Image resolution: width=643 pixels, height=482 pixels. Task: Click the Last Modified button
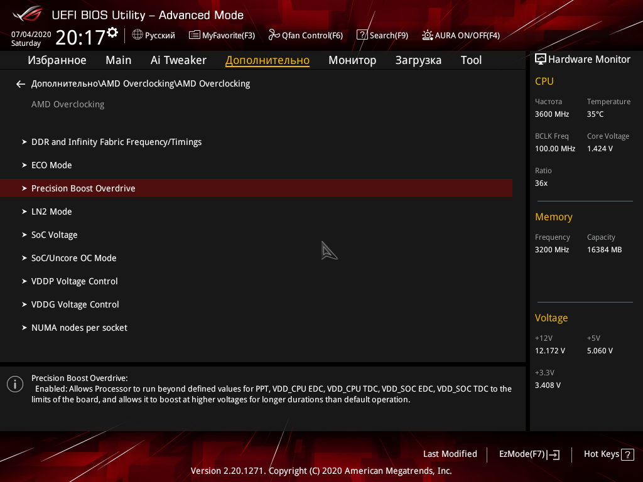(450, 454)
